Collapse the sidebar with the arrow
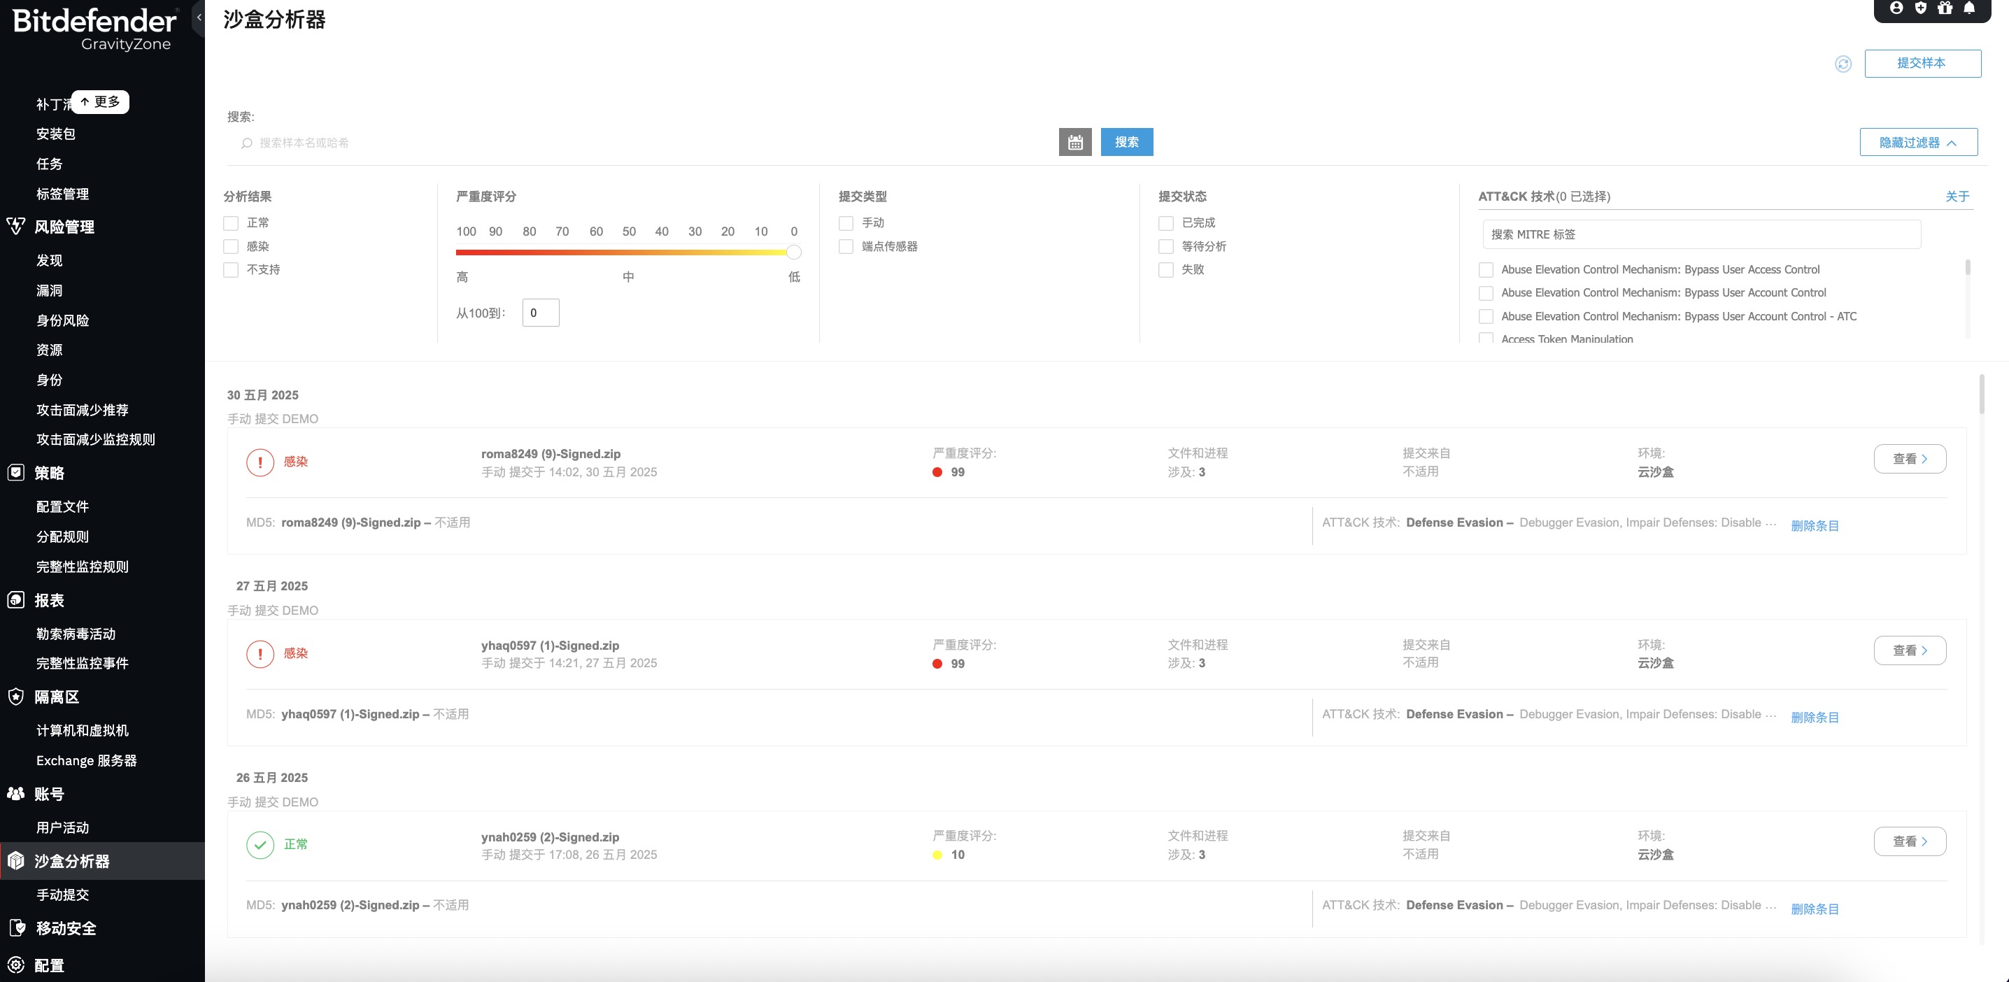This screenshot has height=982, width=2009. pyautogui.click(x=199, y=17)
